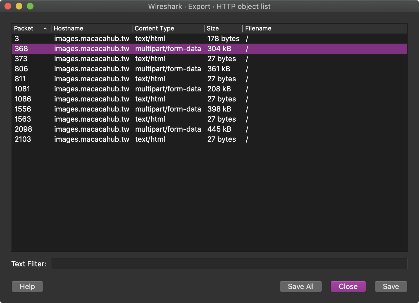Click hostname in packet 1563 row
The image size is (419, 303).
pyautogui.click(x=92, y=119)
